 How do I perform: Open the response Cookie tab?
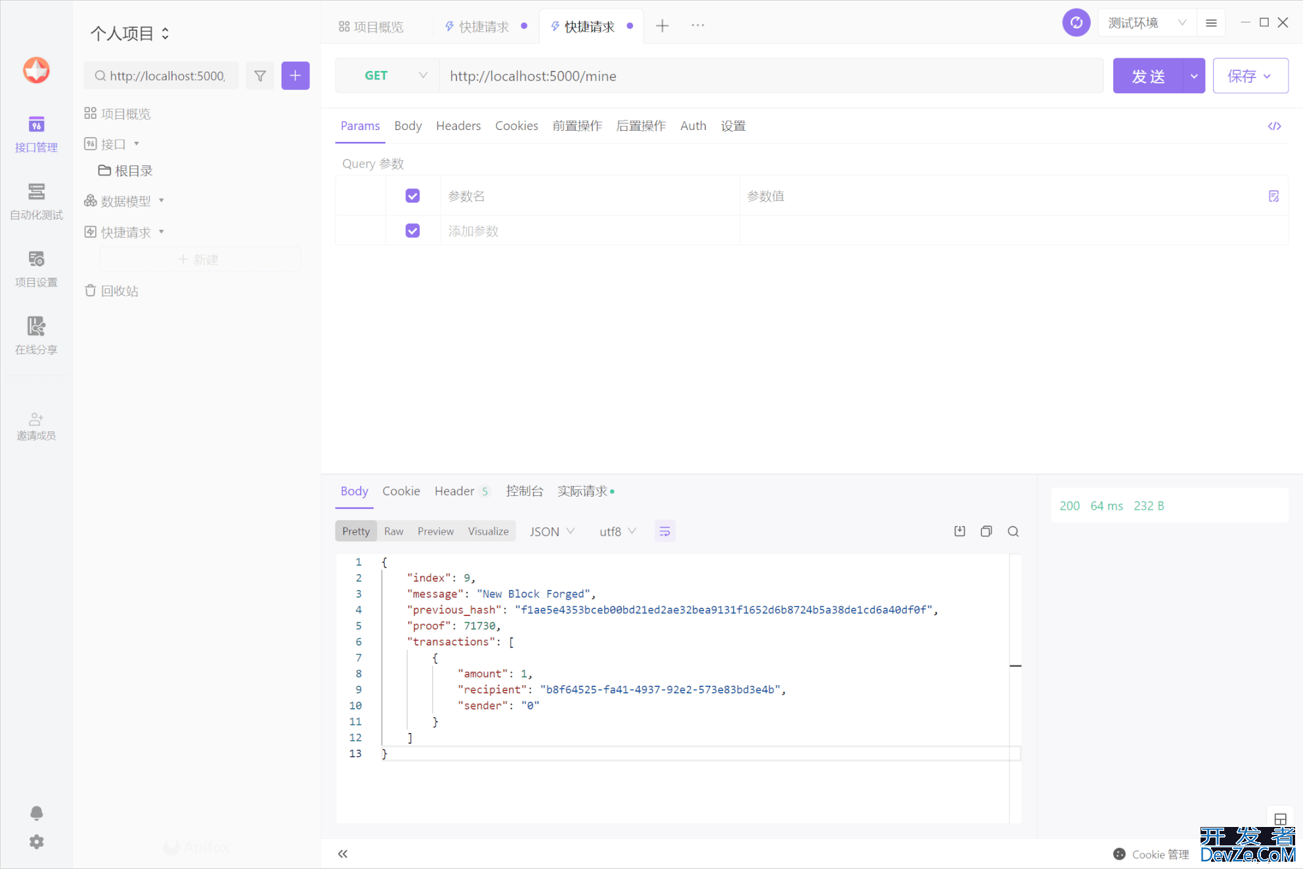[401, 491]
